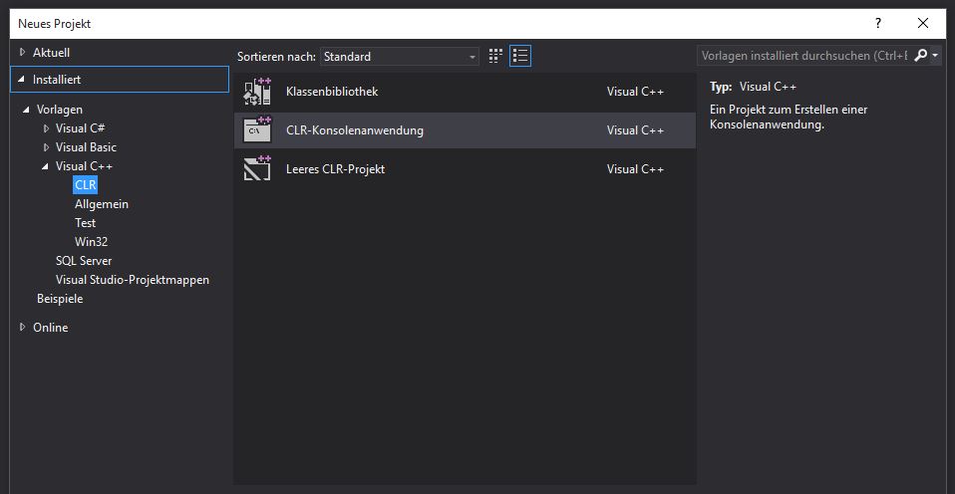Expand the Online section
Image resolution: width=955 pixels, height=494 pixels.
click(23, 328)
